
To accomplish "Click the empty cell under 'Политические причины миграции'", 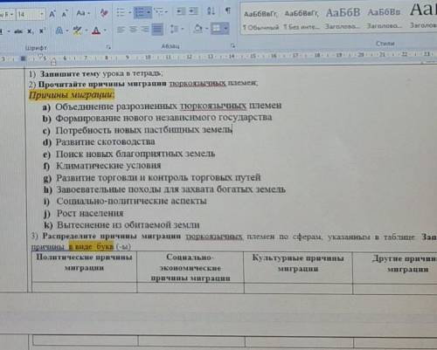I will click(x=85, y=287).
